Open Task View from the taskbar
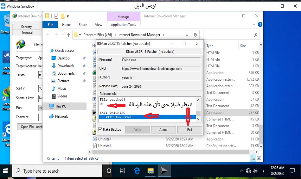This screenshot has width=301, height=179. [123, 171]
